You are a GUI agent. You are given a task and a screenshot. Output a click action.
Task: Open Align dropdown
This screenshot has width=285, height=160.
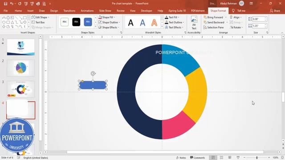pos(236,17)
